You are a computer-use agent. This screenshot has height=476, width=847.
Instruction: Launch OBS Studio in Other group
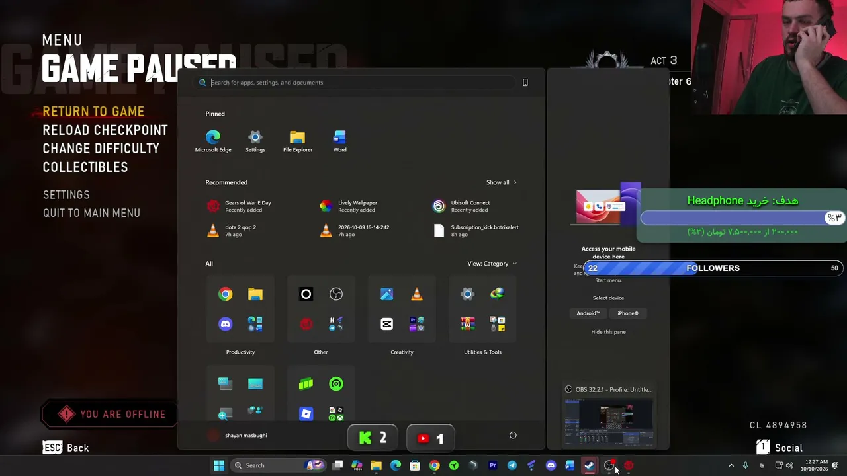(336, 294)
